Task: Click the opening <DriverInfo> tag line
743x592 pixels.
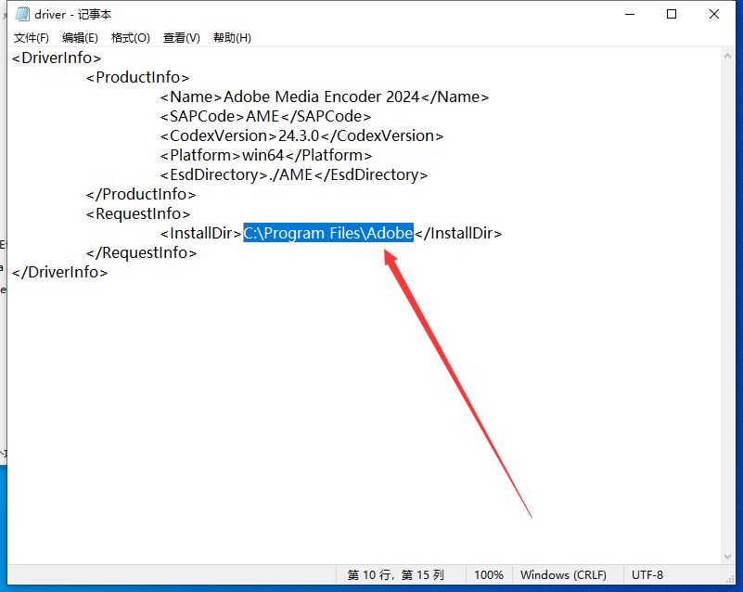Action: (57, 58)
